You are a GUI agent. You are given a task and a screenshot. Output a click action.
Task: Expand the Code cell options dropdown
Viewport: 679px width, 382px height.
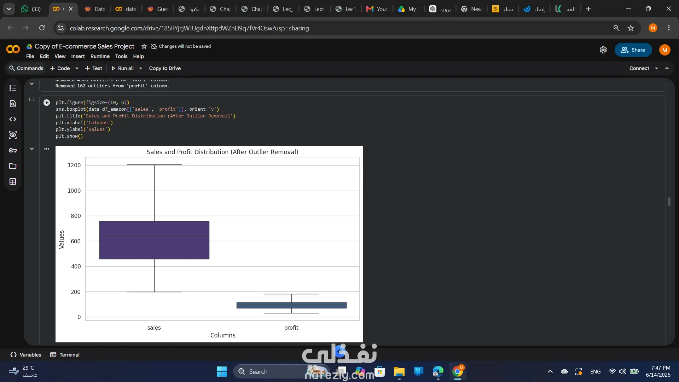[77, 68]
